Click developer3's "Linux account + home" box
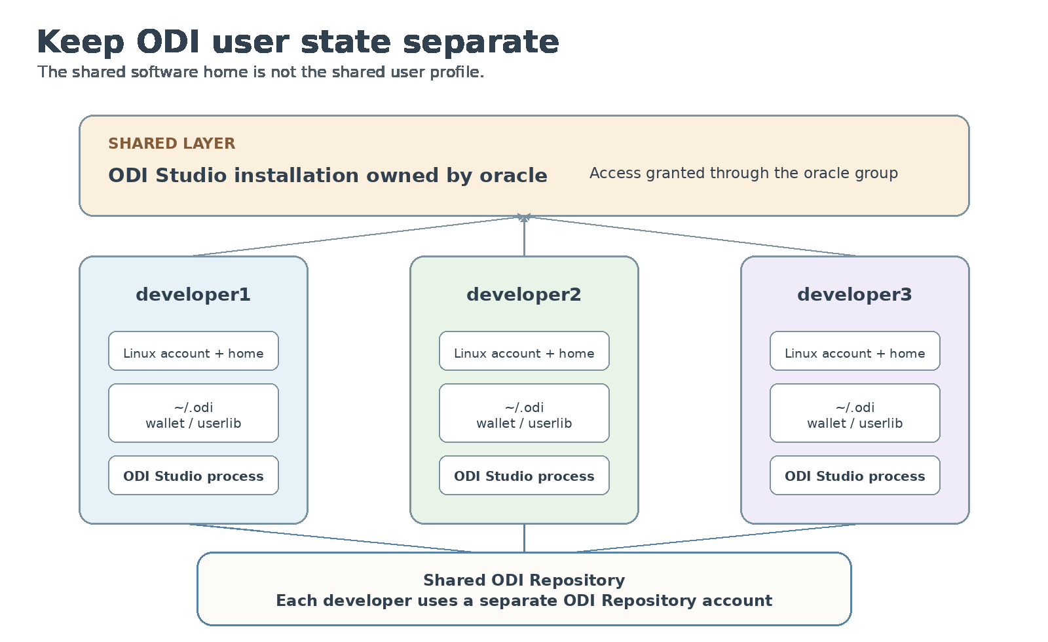The height and width of the screenshot is (642, 1048). point(855,351)
